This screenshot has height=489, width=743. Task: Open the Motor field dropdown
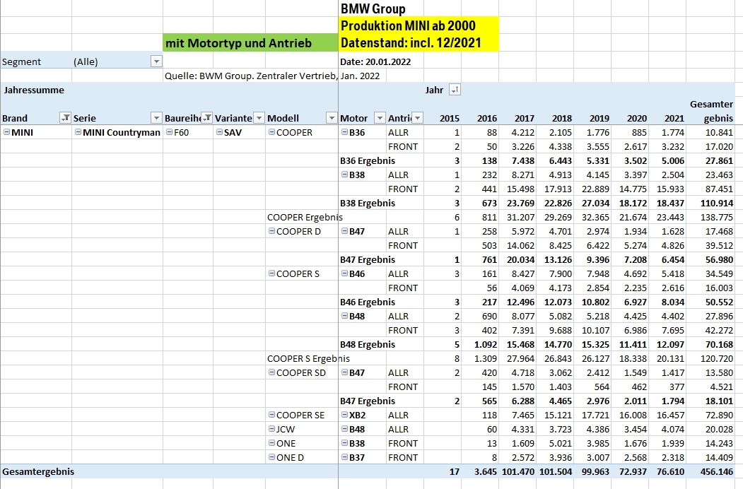pyautogui.click(x=380, y=118)
